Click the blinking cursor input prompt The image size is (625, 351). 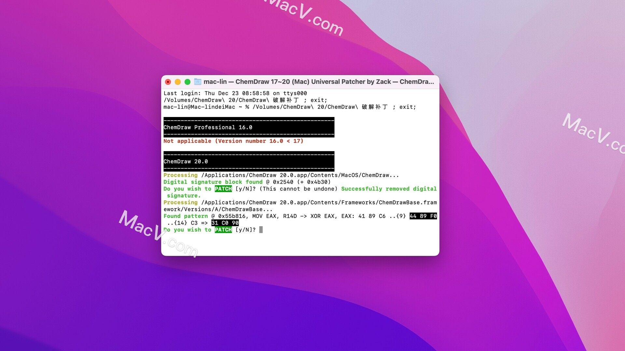click(x=261, y=230)
